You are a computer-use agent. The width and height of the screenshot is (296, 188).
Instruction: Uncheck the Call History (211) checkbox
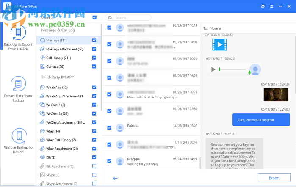tap(94, 58)
